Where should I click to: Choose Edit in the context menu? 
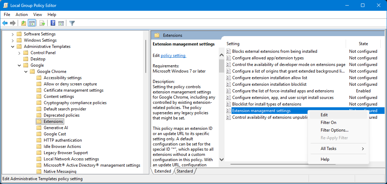tap(338, 115)
